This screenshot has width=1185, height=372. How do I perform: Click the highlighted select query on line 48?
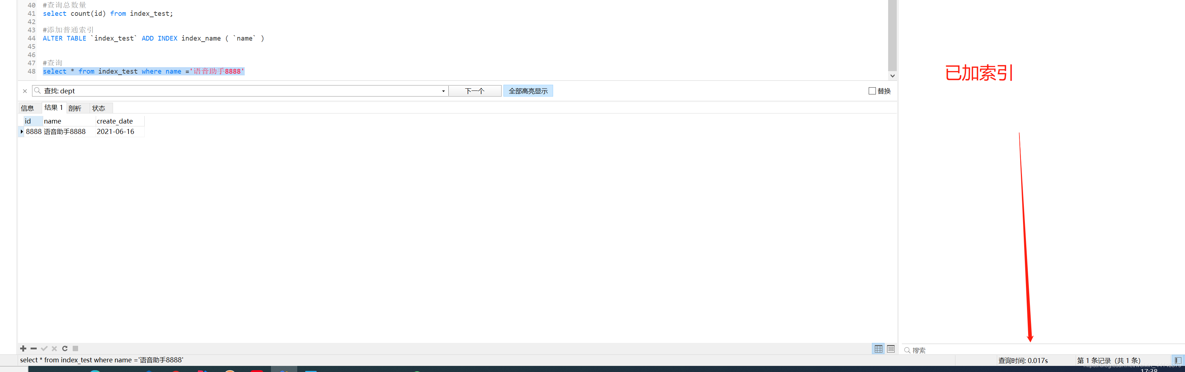144,72
